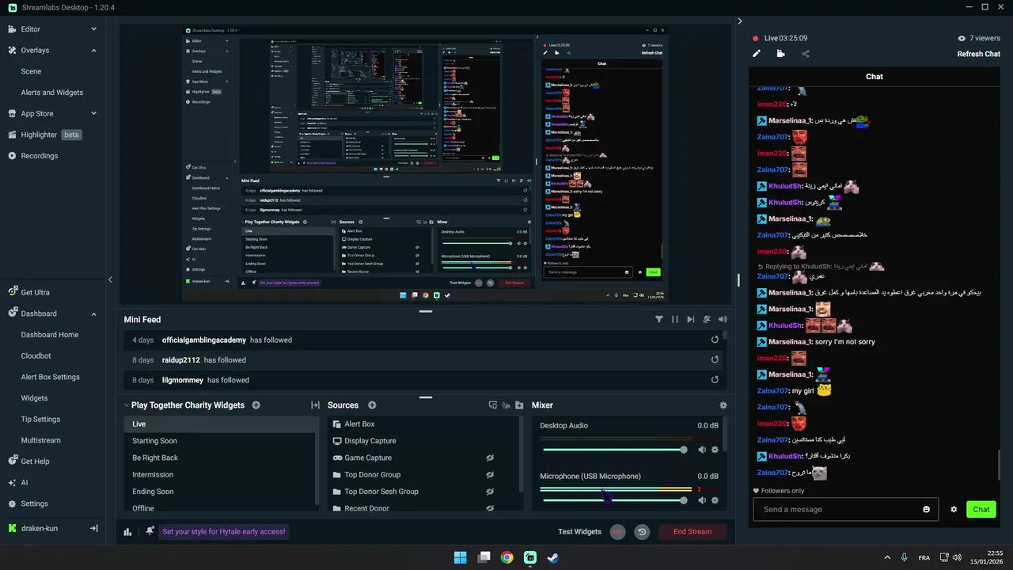This screenshot has height=570, width=1013.
Task: Expand the App Store section chevron
Action: (x=93, y=114)
